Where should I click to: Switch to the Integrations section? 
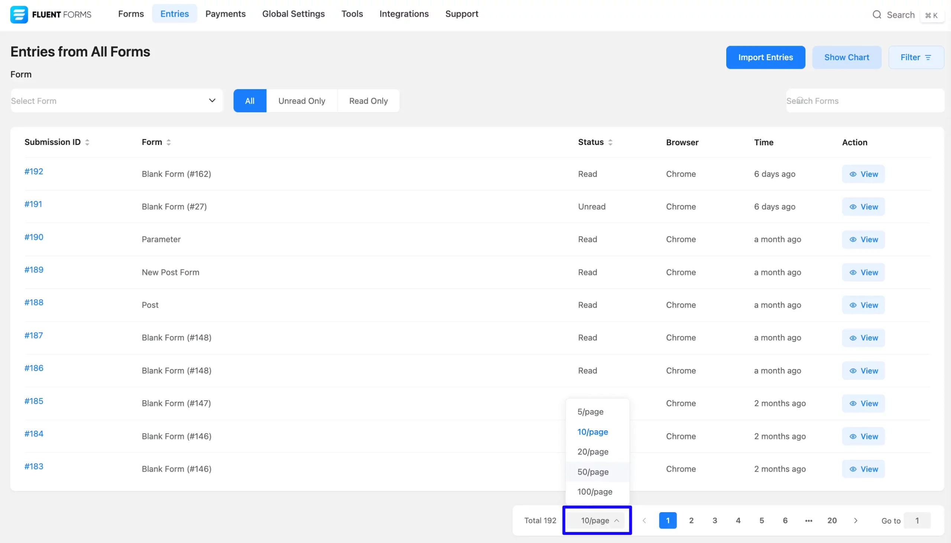[404, 14]
